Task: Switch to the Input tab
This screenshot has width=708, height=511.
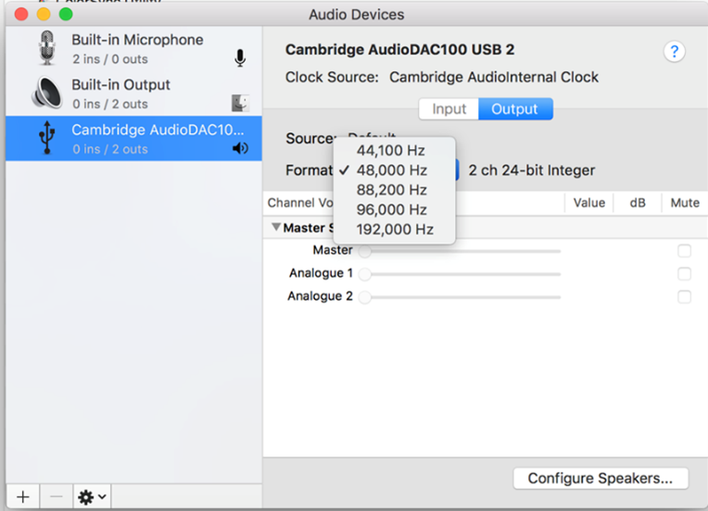Action: coord(449,109)
